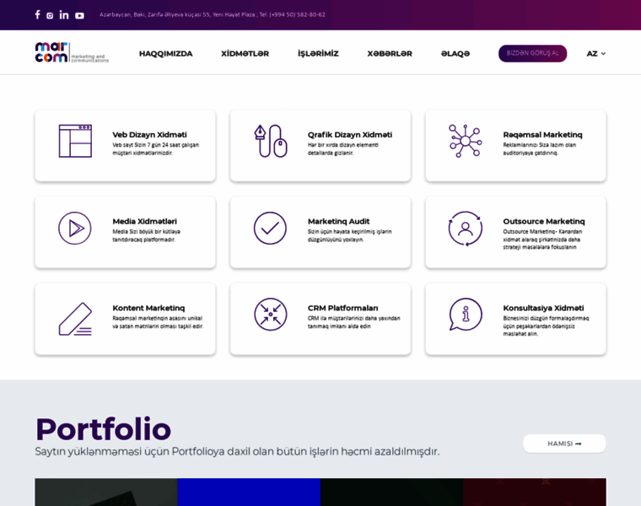Open the Instagram profile icon
The image size is (641, 506).
[x=50, y=15]
